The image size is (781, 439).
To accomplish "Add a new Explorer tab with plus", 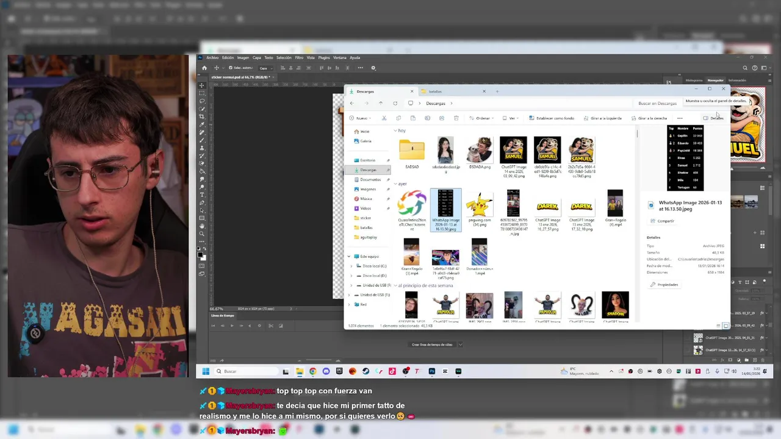I will tap(497, 91).
